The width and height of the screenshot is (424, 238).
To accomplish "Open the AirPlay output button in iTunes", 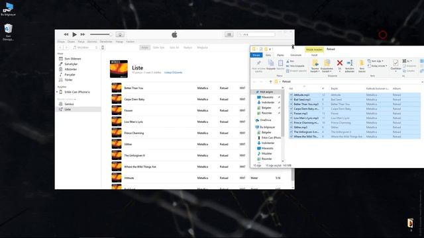I will [x=120, y=34].
